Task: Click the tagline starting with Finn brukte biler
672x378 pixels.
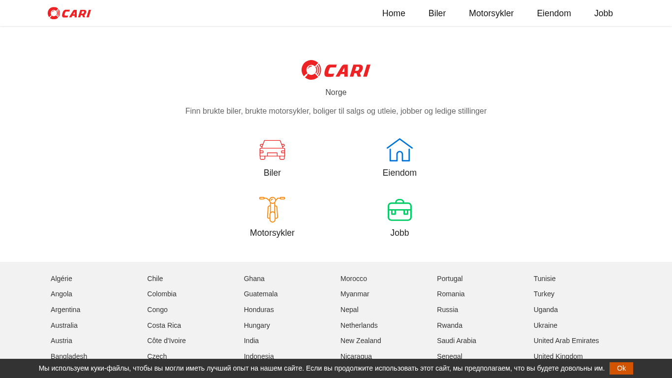Action: tap(336, 111)
